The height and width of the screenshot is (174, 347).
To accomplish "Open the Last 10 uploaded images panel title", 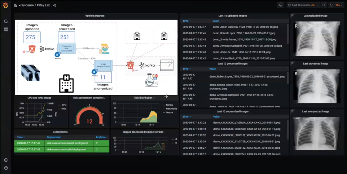I will (x=232, y=16).
